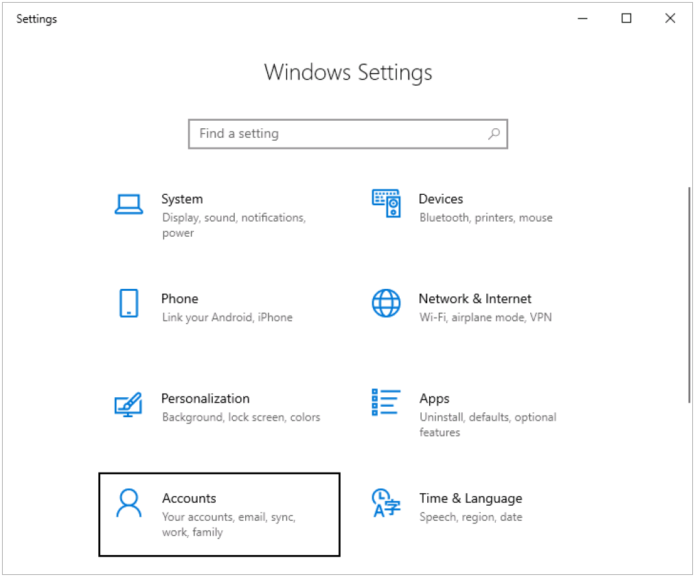Open the Personalization paintbrush icon
The height and width of the screenshot is (577, 695).
tap(128, 404)
